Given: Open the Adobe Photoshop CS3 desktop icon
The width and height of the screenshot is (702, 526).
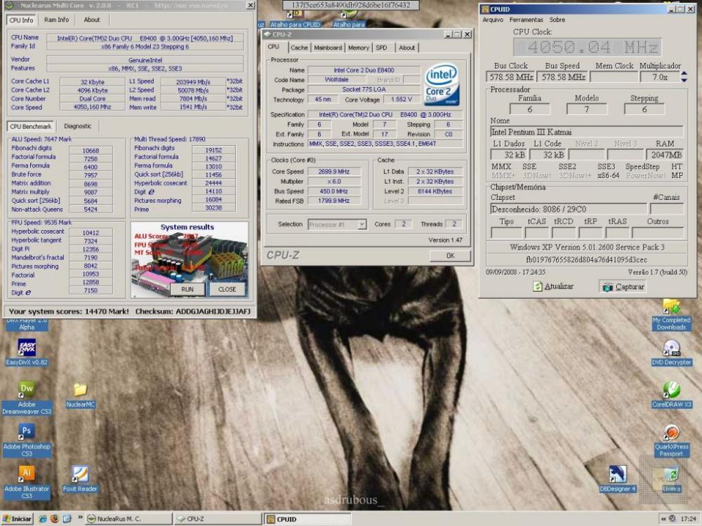Looking at the screenshot, I should pos(27,431).
